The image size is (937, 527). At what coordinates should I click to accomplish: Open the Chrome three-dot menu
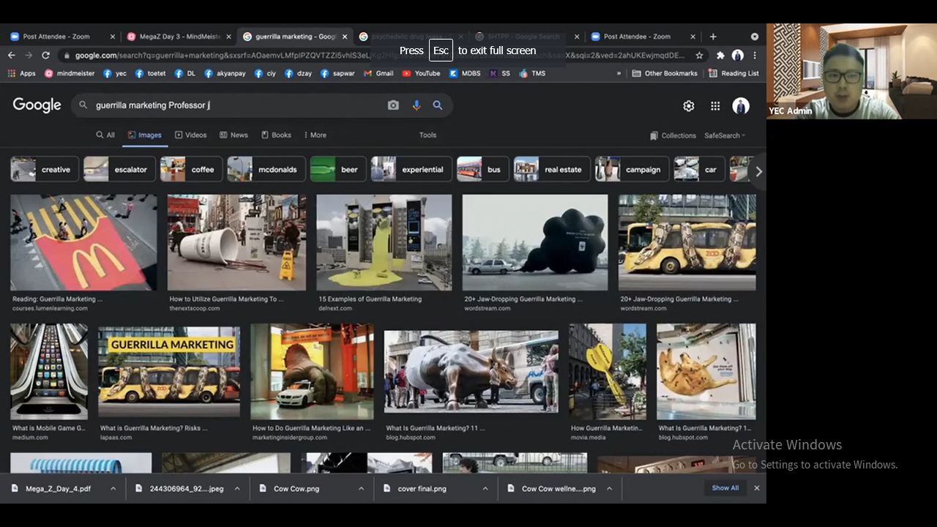coord(755,55)
